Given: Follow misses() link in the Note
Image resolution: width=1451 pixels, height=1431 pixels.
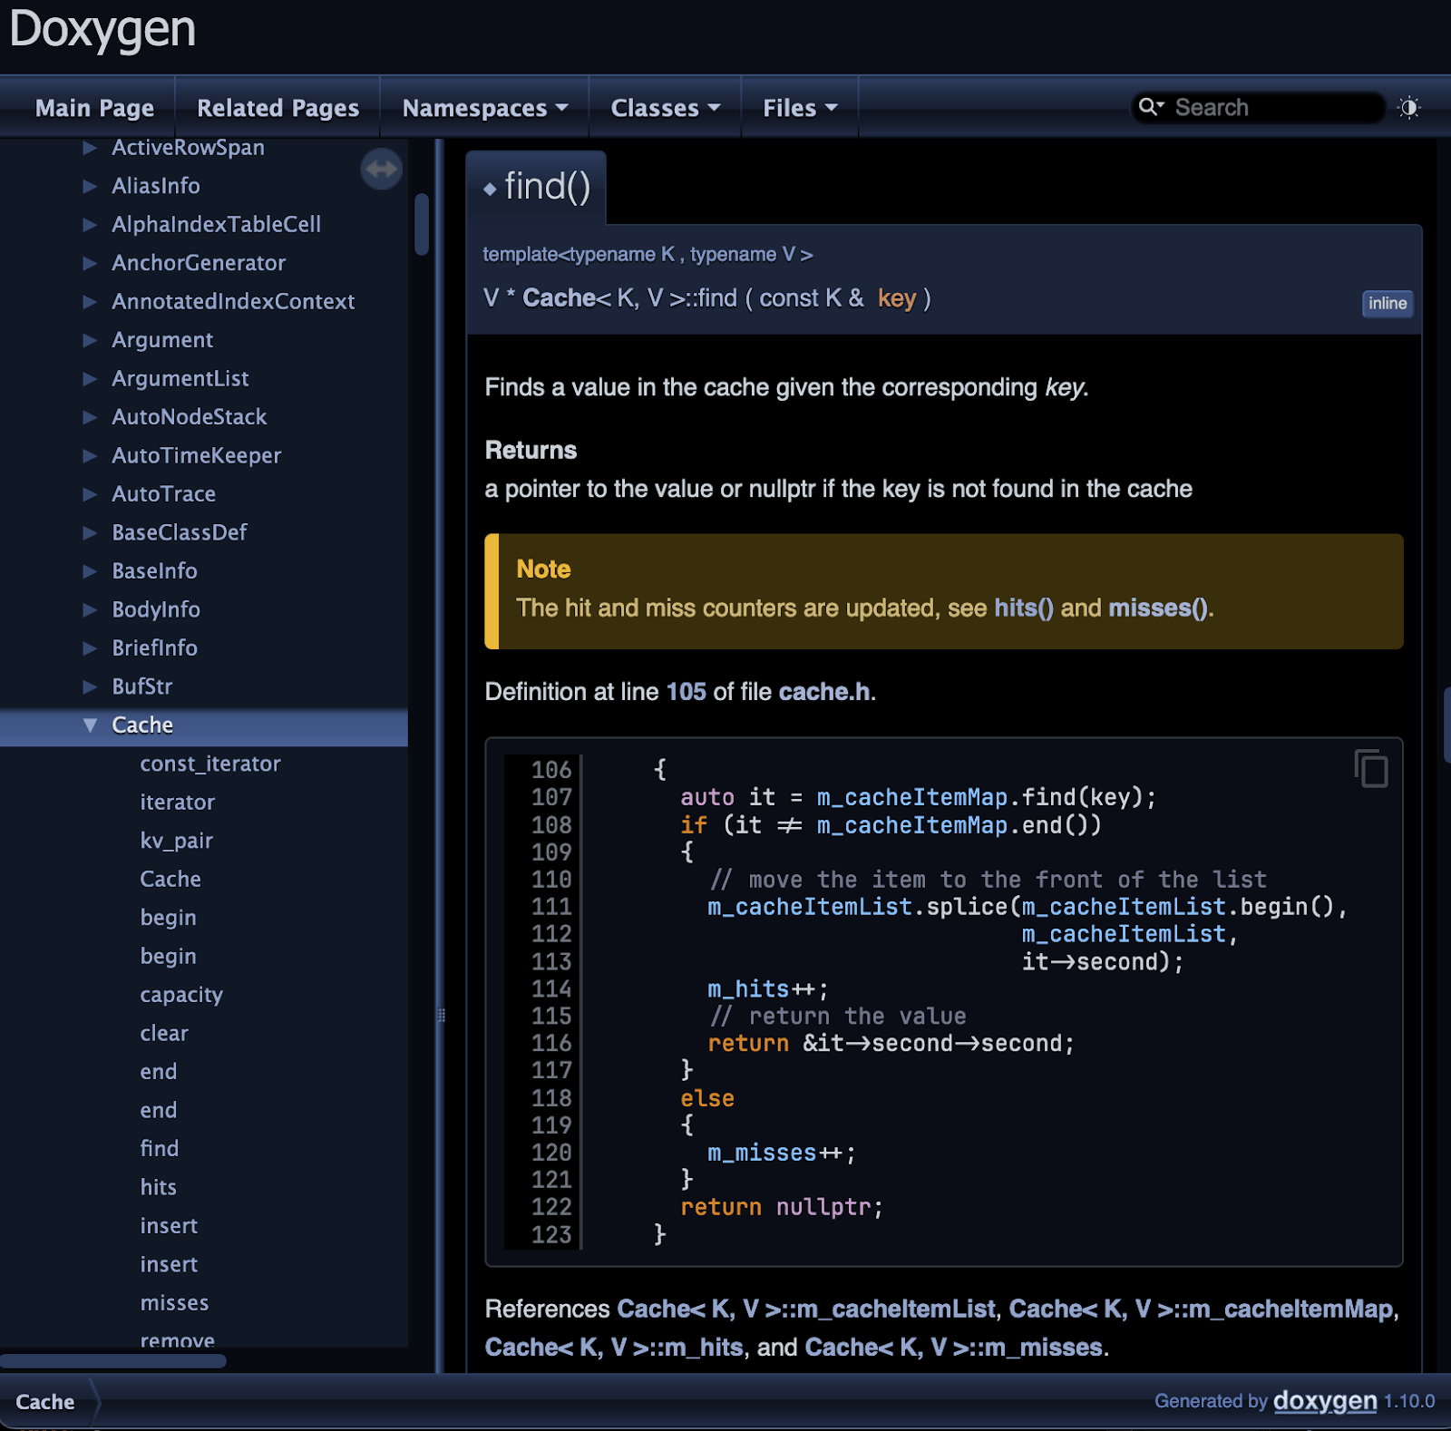Looking at the screenshot, I should click(1157, 608).
